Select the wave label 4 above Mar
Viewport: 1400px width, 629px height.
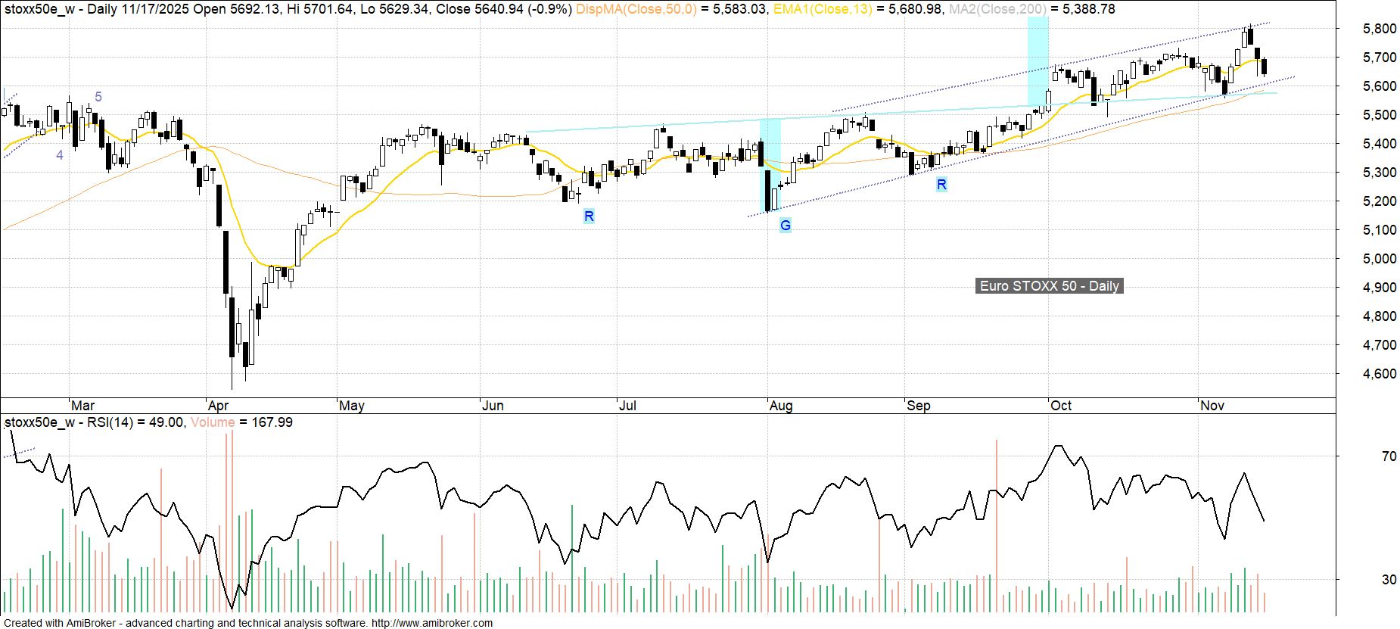(x=60, y=155)
